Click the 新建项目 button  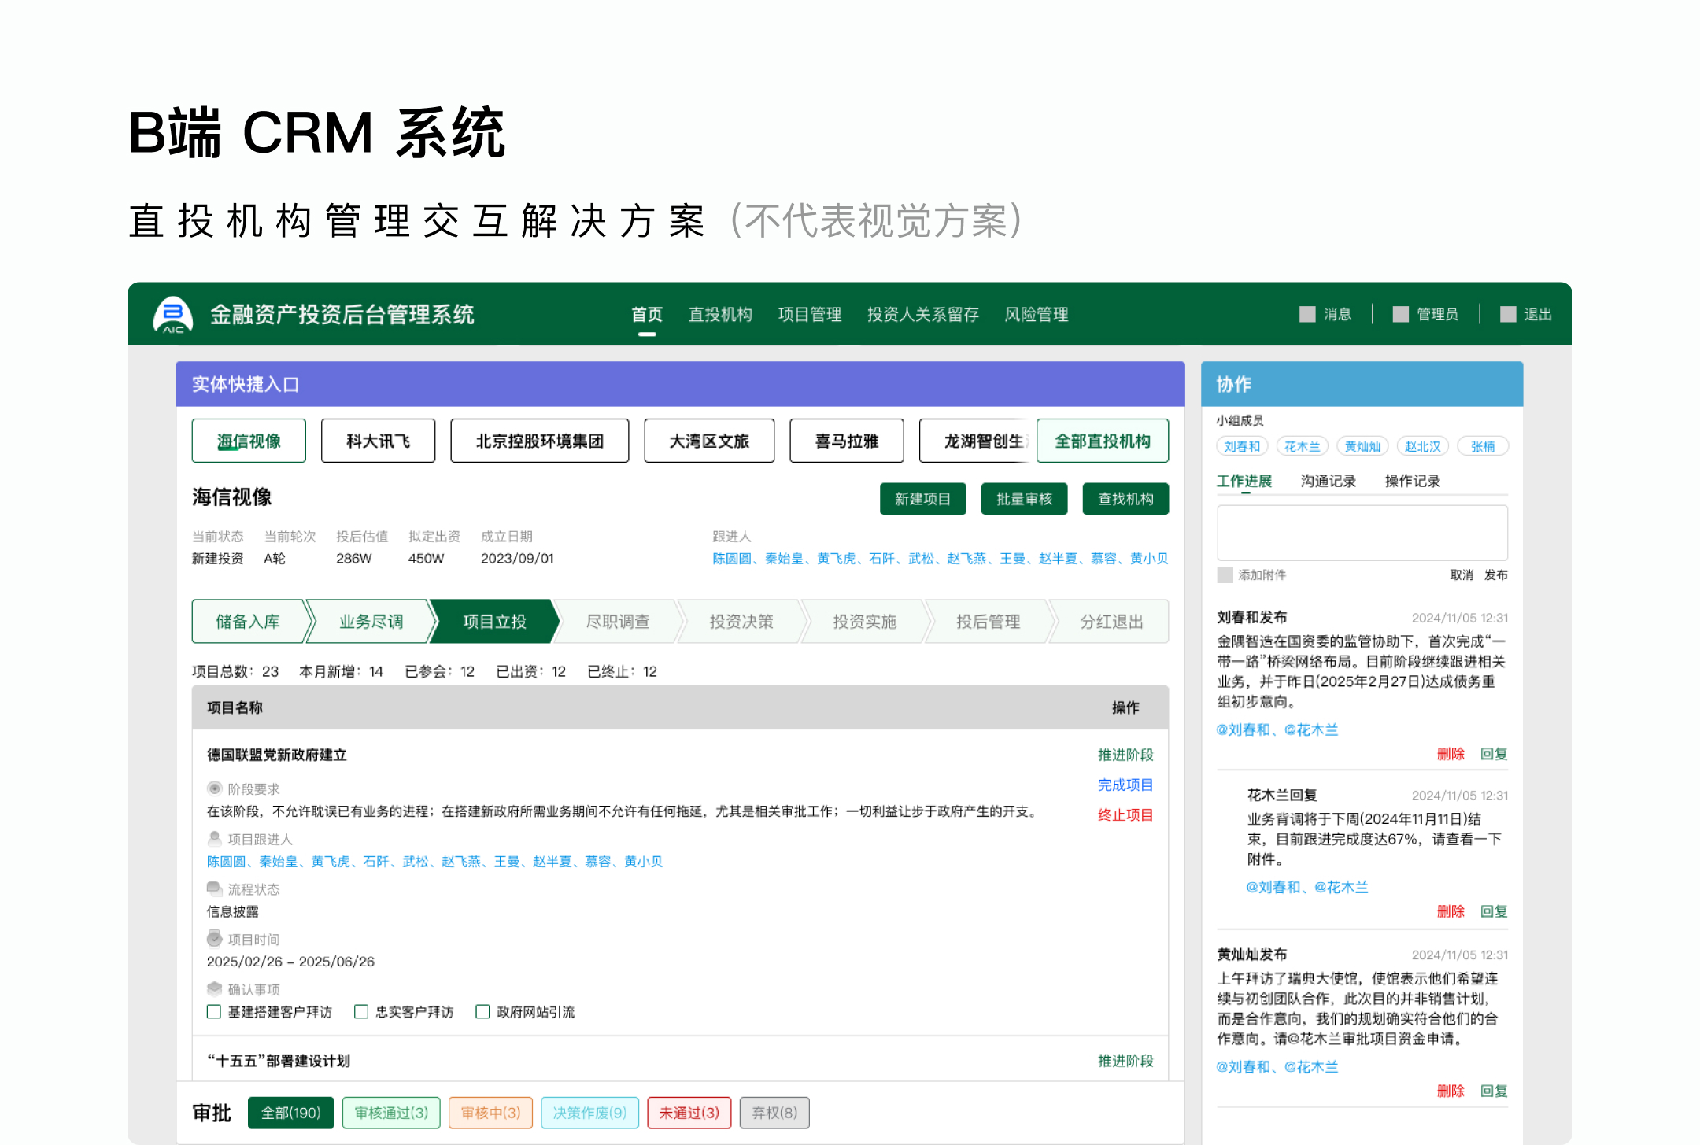click(922, 498)
